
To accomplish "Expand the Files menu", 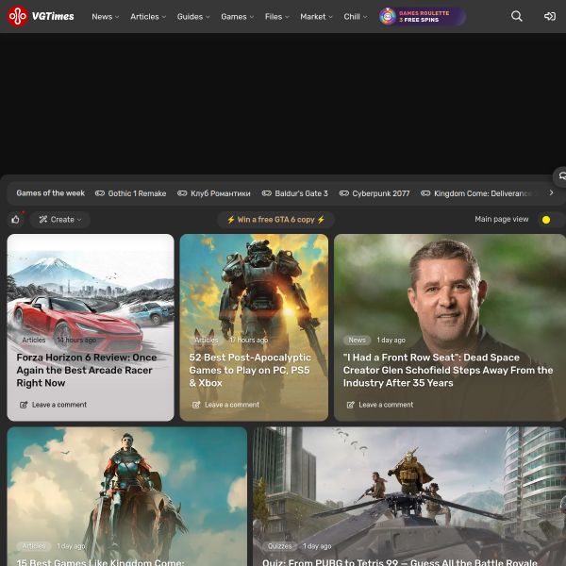I will point(276,17).
